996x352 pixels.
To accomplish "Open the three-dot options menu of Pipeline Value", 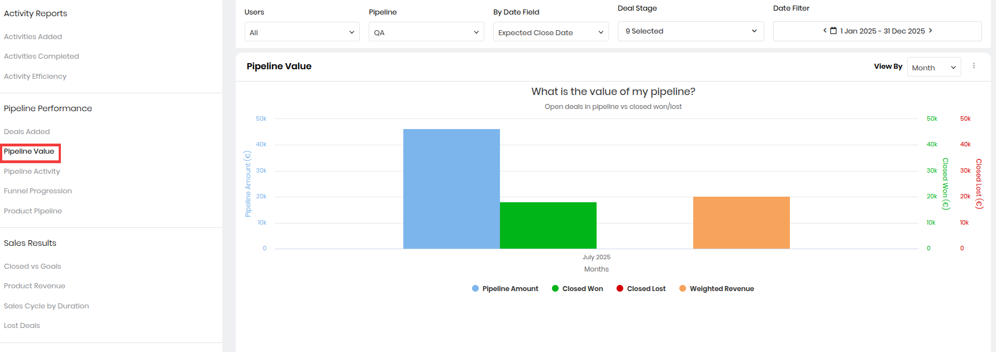I will point(974,66).
